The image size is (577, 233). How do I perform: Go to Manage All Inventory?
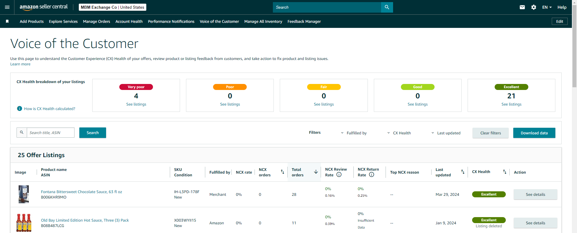click(x=263, y=21)
